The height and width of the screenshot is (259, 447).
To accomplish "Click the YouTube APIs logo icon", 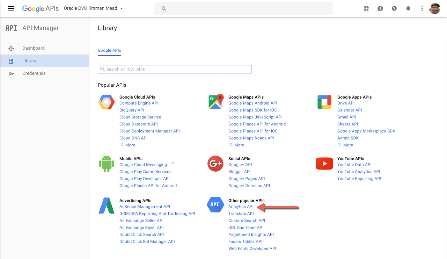I will click(x=324, y=164).
